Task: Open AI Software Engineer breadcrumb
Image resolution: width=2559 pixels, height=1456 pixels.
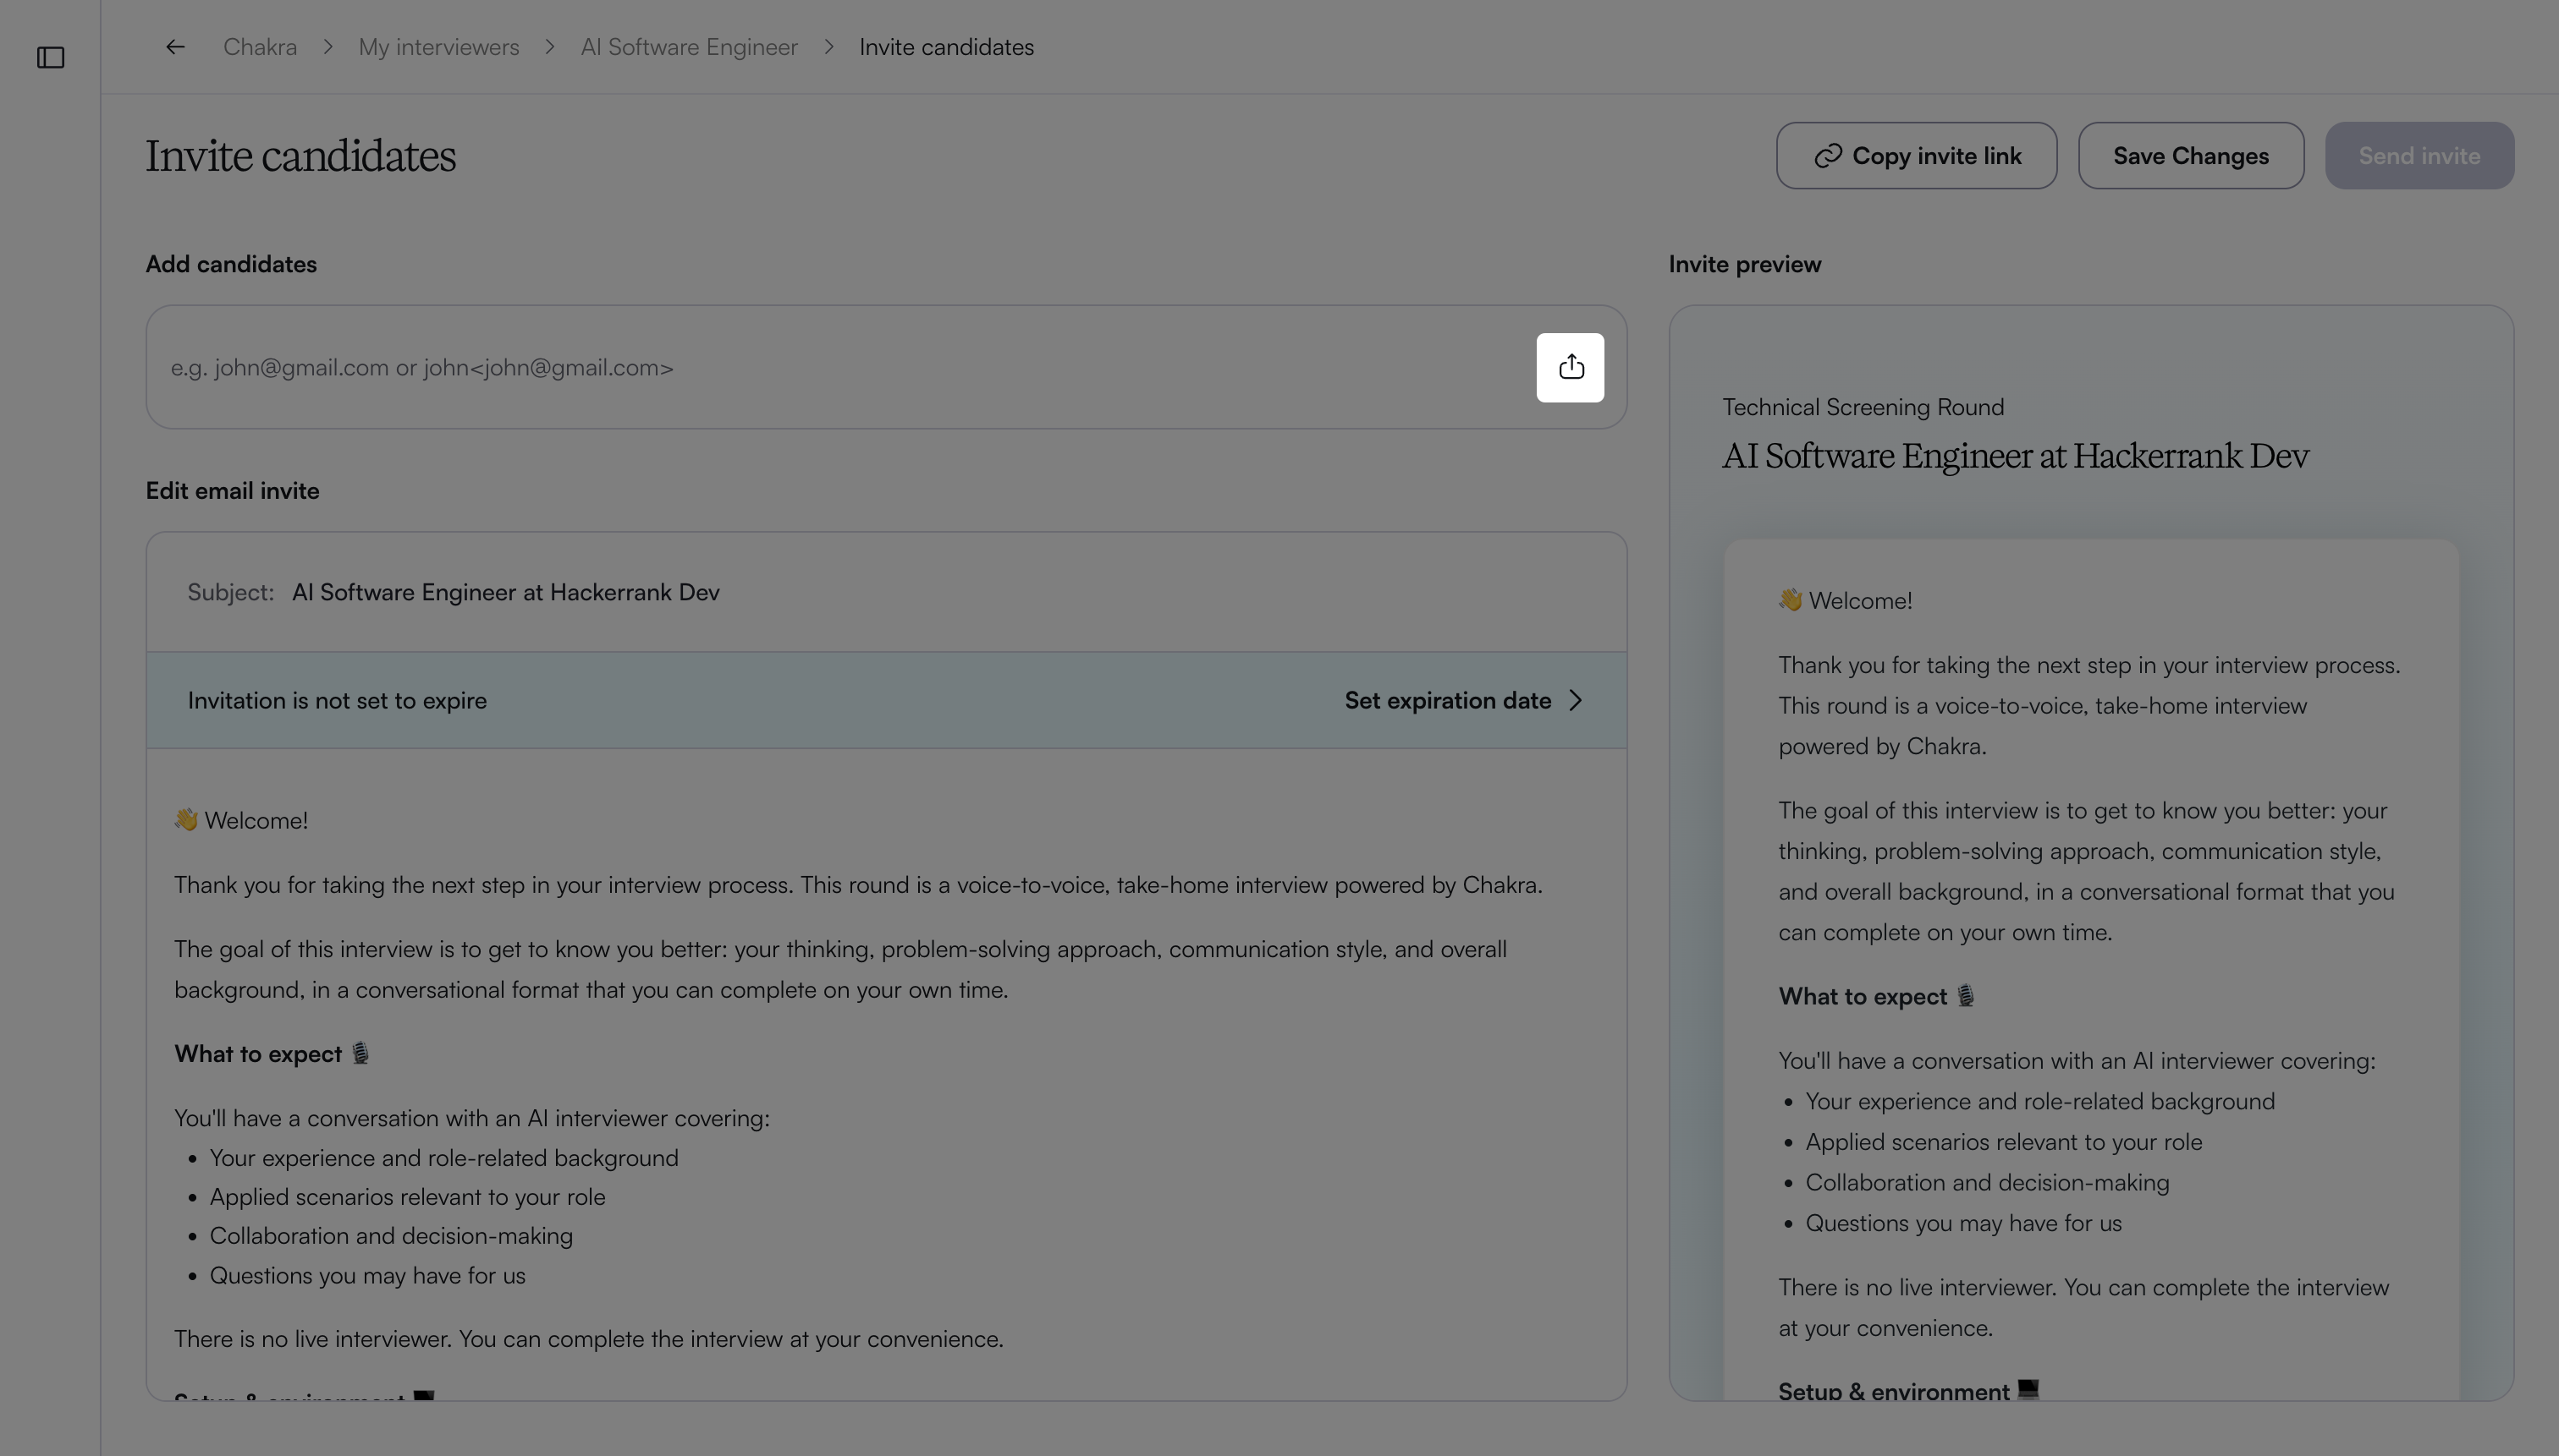Action: (x=689, y=47)
